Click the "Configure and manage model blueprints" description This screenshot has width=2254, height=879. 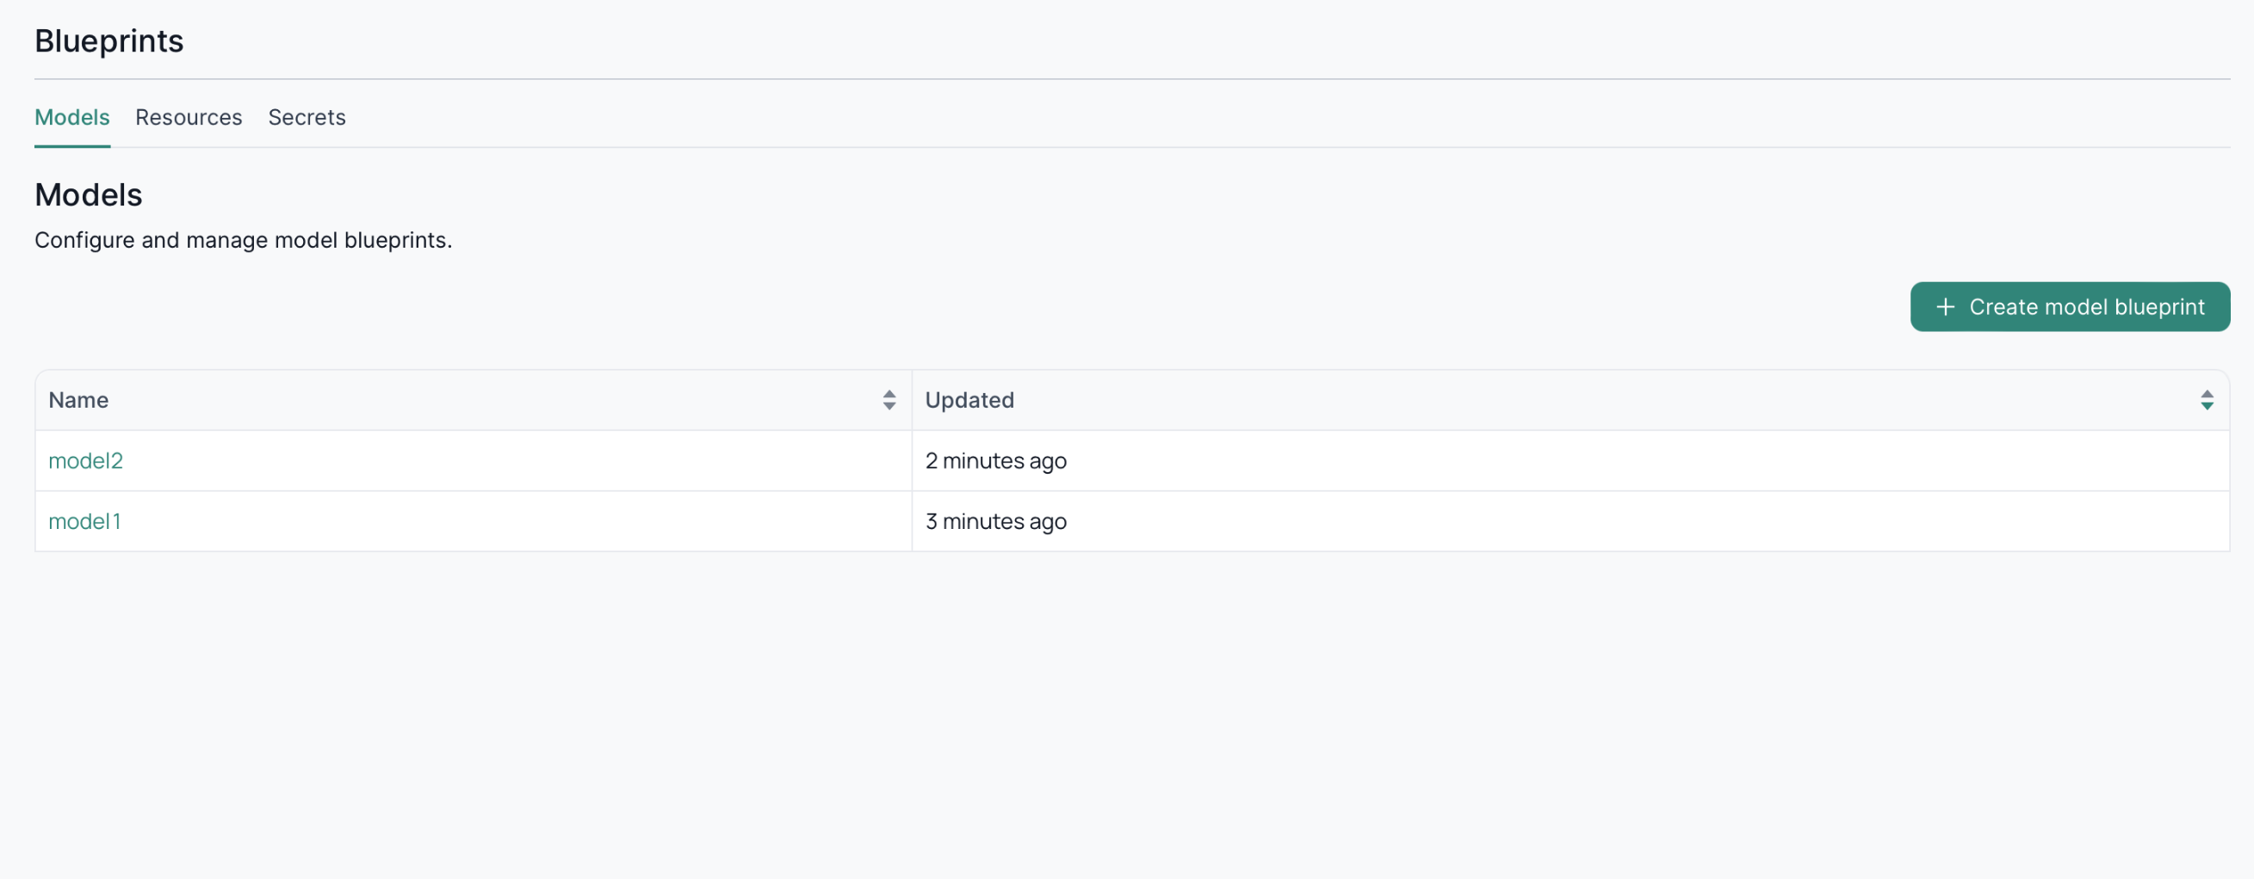(244, 240)
